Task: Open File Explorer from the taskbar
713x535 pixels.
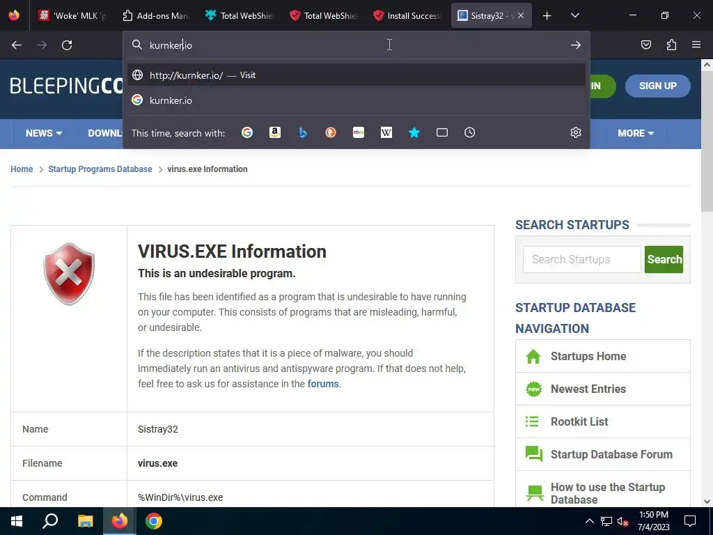Action: (x=85, y=521)
